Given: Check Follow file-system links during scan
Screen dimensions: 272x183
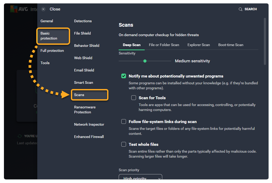Looking at the screenshot, I should point(124,122).
